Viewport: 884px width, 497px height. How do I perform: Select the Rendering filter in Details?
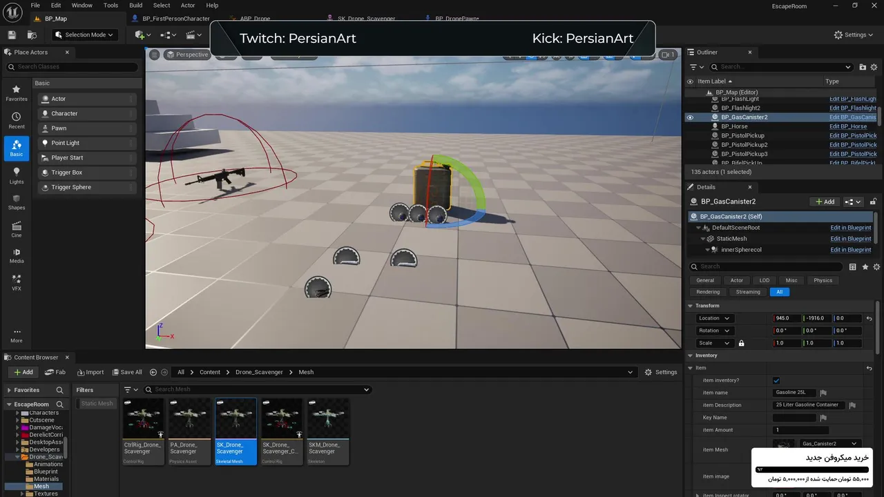tap(708, 292)
